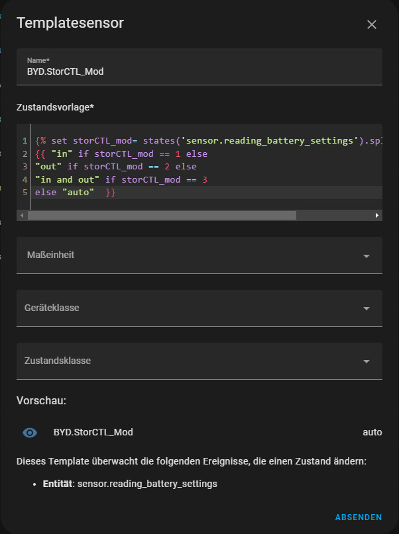Image resolution: width=399 pixels, height=534 pixels.
Task: Click the Templatesensor dialog title
Action: 70,23
